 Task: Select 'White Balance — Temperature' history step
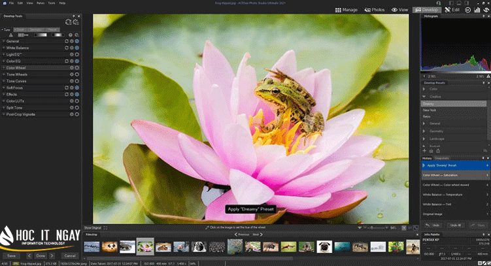455,195
